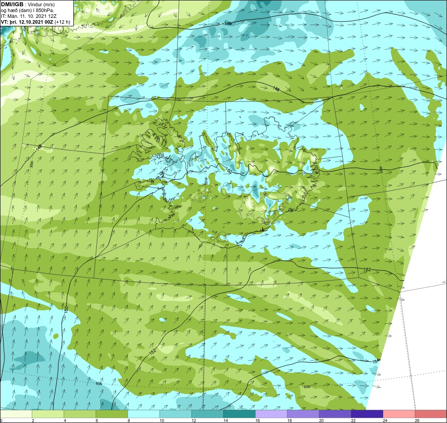Click the 154 height contour label

376,361
